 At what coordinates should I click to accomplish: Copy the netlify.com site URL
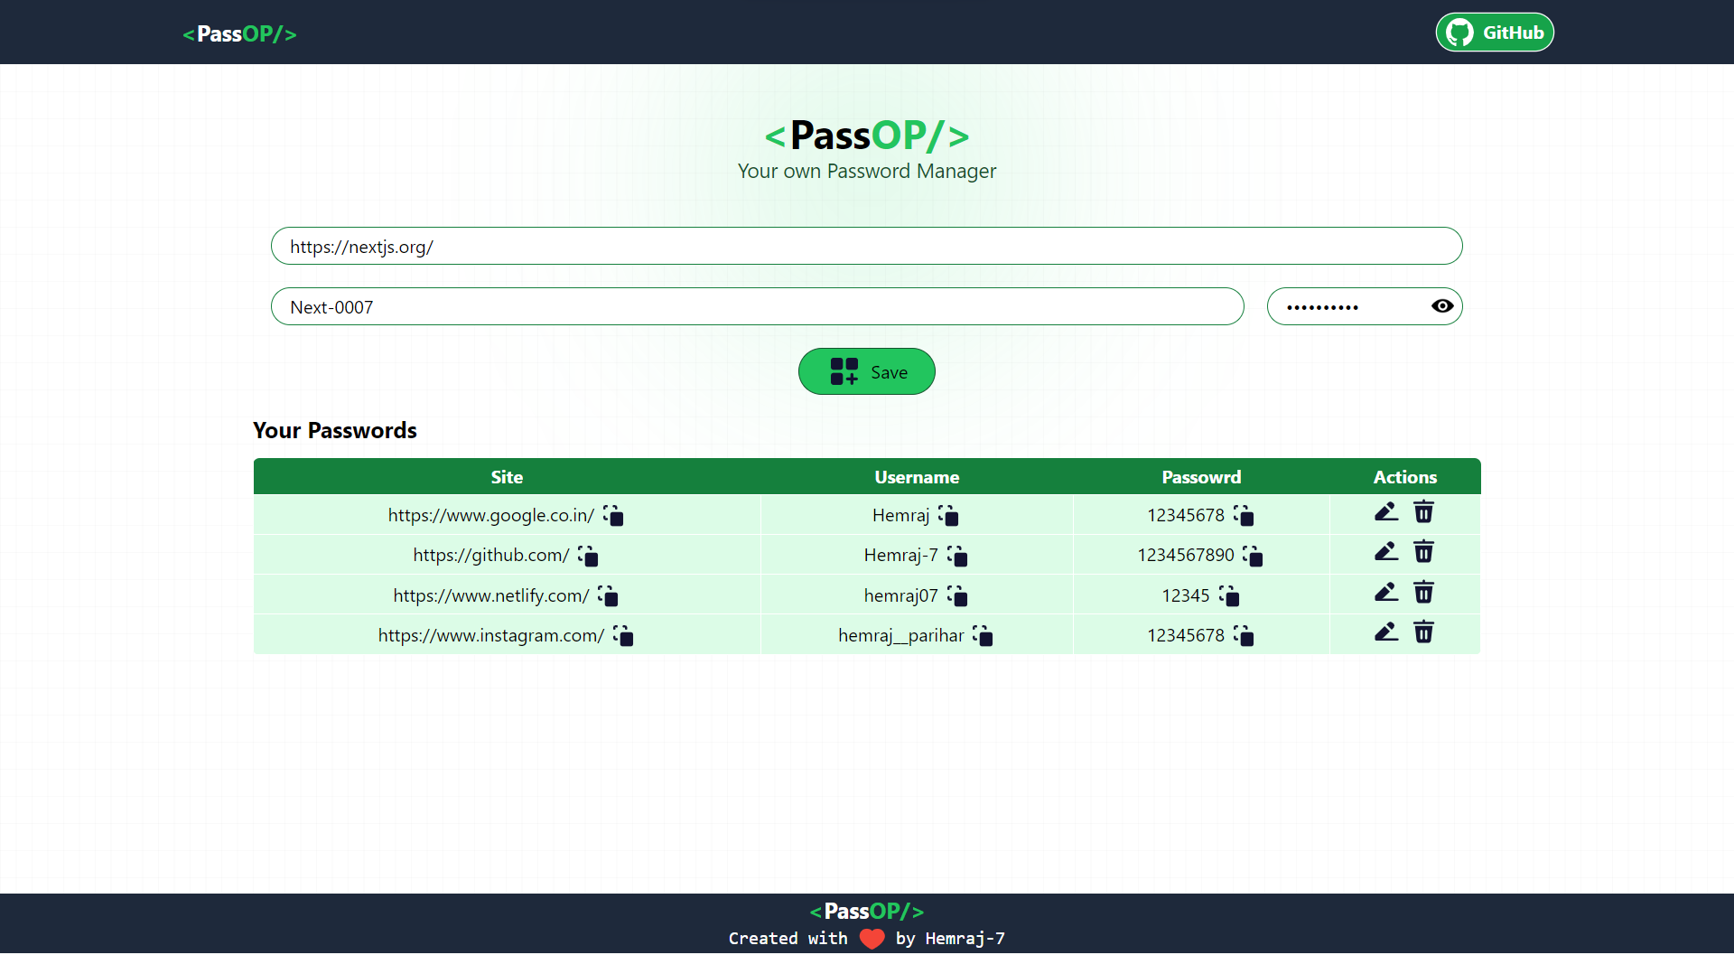[x=608, y=596]
